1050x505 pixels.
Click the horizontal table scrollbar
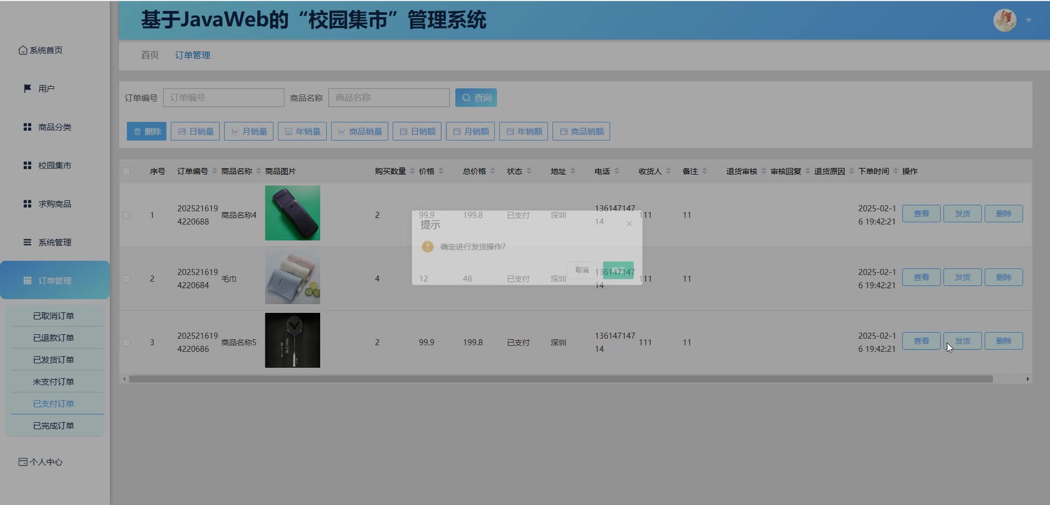point(560,379)
